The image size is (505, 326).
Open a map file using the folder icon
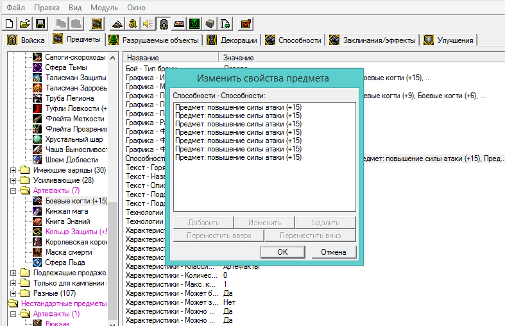[x=25, y=24]
